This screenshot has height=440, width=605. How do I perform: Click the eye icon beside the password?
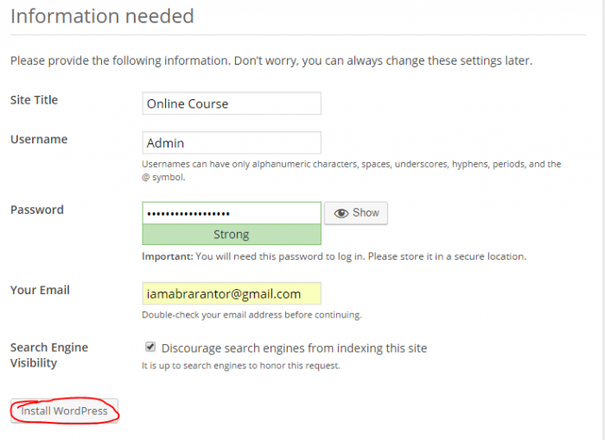[341, 213]
